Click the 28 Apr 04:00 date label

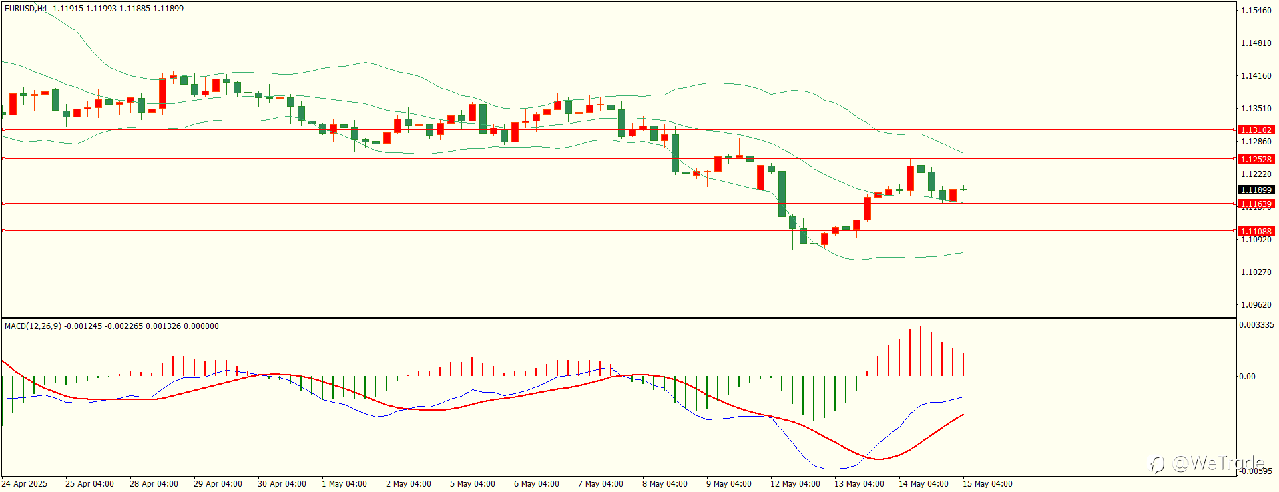point(154,484)
